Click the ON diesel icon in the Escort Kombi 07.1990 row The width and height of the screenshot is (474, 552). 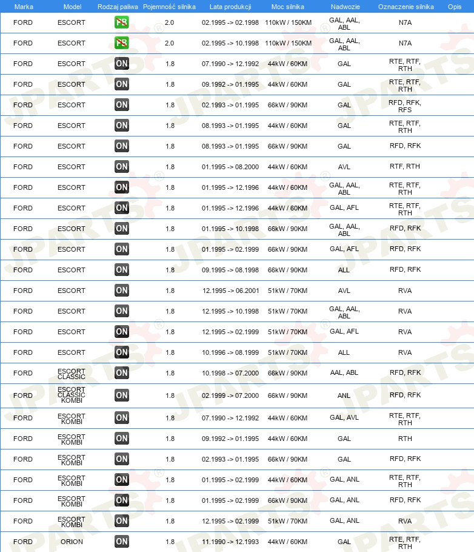pyautogui.click(x=122, y=418)
